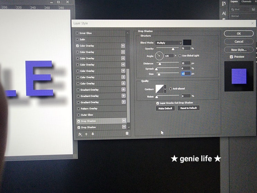The image size is (257, 193).
Task: Click the highlighted Size value field
Action: 186,73
